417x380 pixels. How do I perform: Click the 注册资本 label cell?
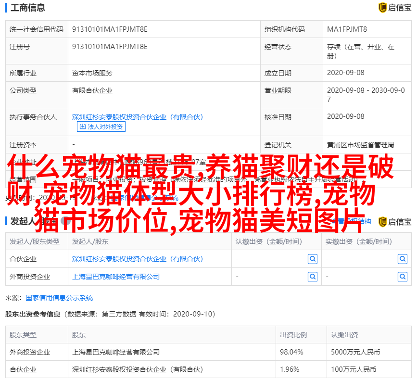click(x=37, y=145)
